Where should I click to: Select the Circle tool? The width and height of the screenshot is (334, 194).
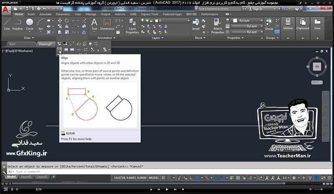pos(29,24)
